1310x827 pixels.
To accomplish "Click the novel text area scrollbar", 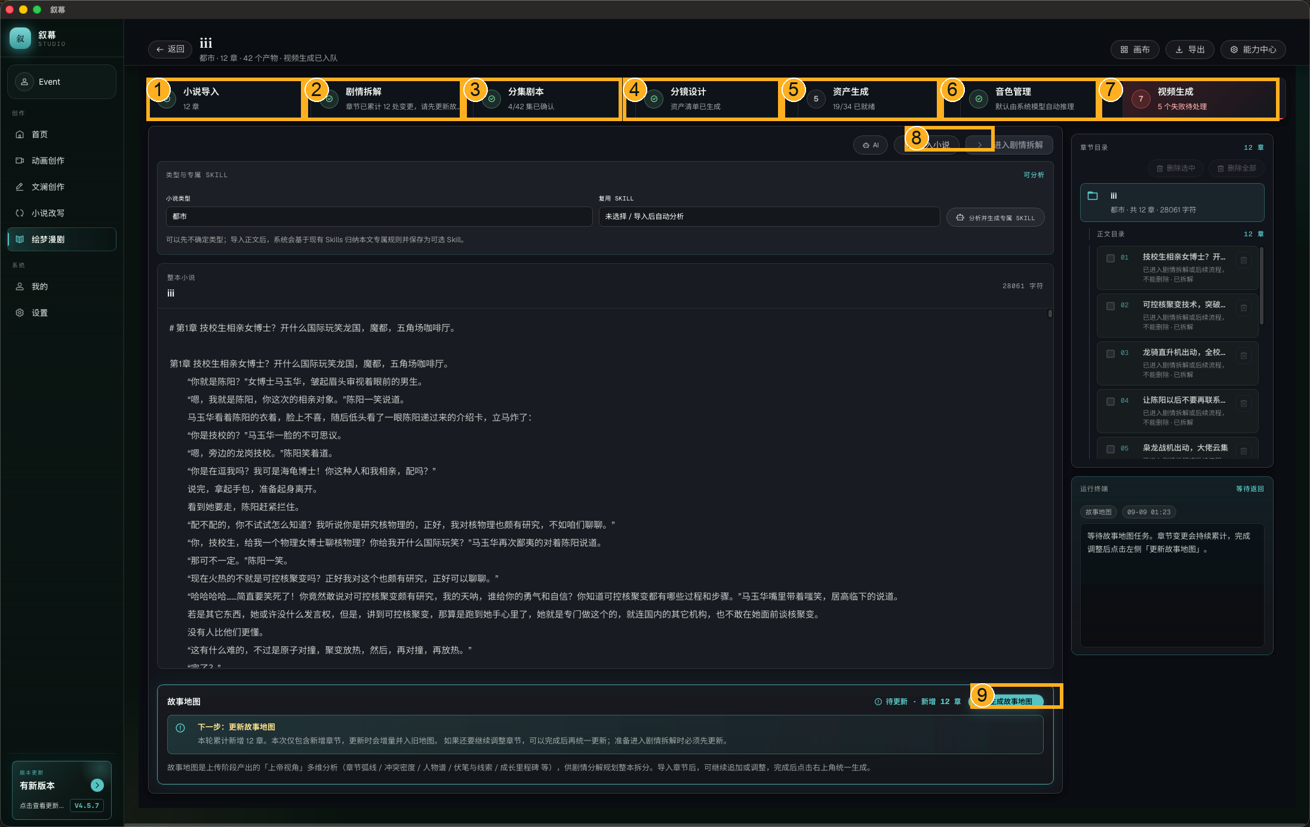I will pos(1050,314).
